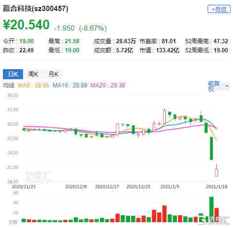Click the 格隆汇 logo watermark at bottom right
Image resolution: width=233 pixels, height=228 pixels.
click(x=214, y=220)
